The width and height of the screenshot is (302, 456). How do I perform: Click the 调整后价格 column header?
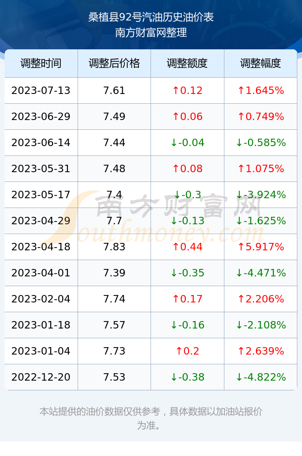click(x=114, y=63)
